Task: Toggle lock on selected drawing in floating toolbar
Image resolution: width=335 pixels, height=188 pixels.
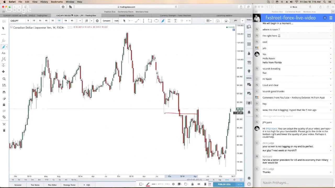Action: (x=192, y=184)
